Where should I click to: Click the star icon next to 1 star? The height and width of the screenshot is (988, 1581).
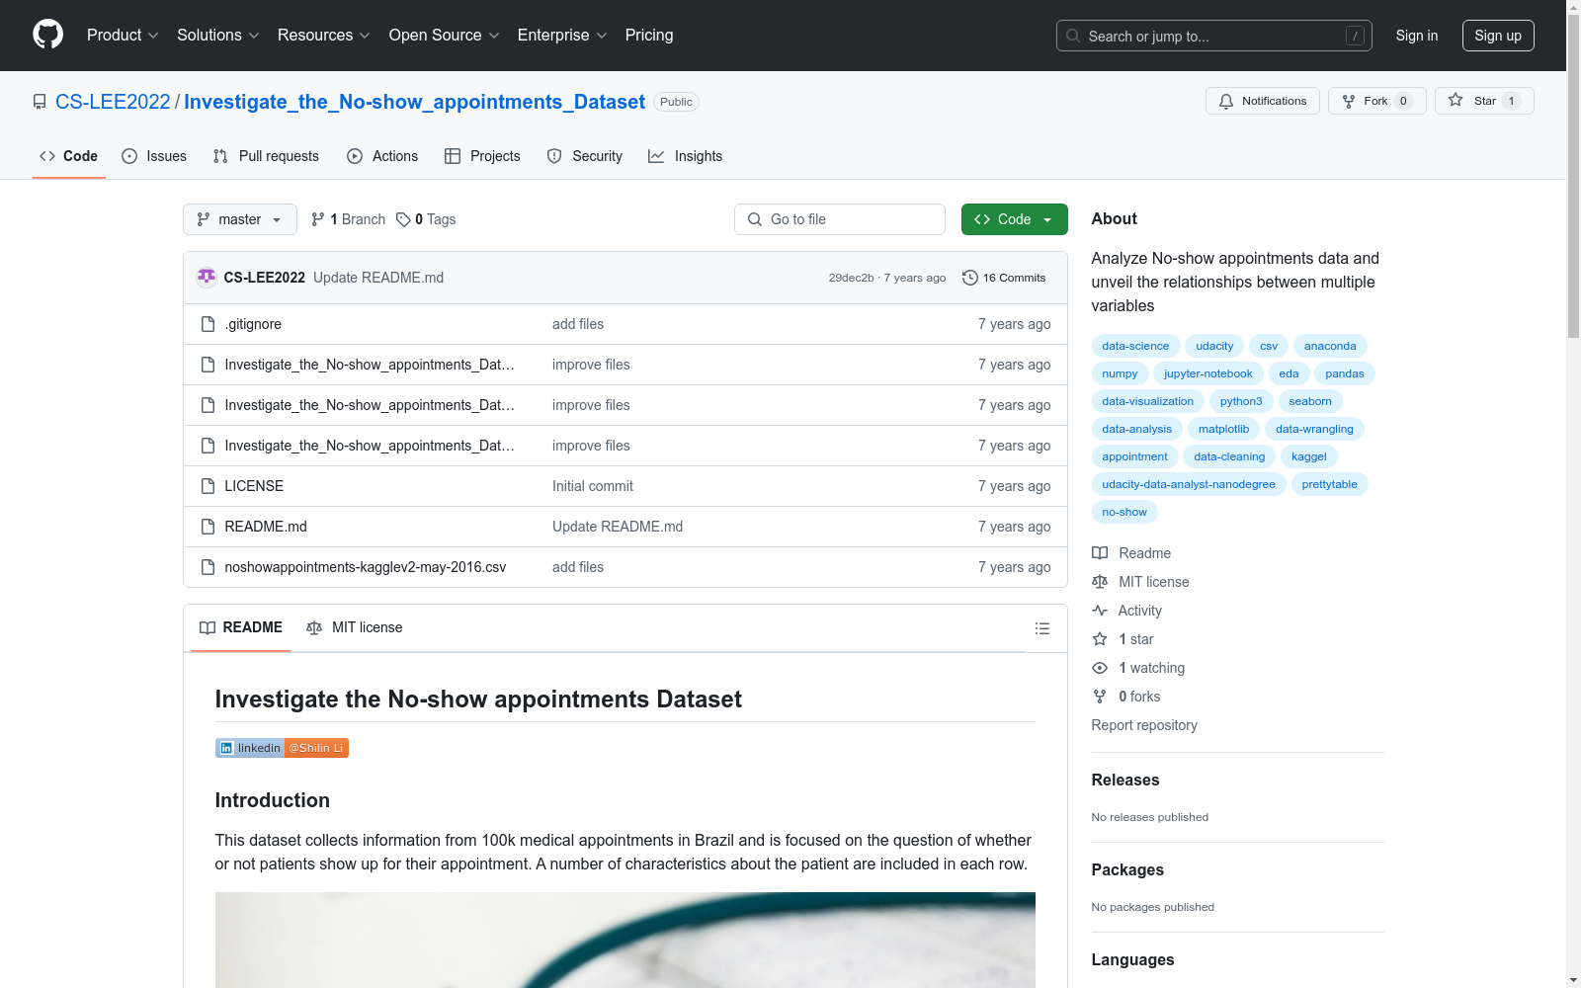[1100, 639]
